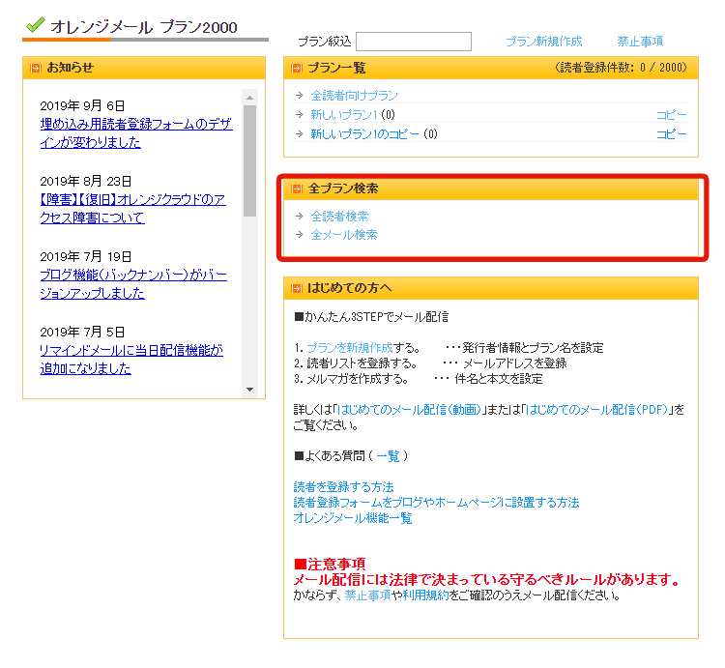Click the 2019年 9月 6日 news date
The height and width of the screenshot is (668, 725).
coord(82,106)
